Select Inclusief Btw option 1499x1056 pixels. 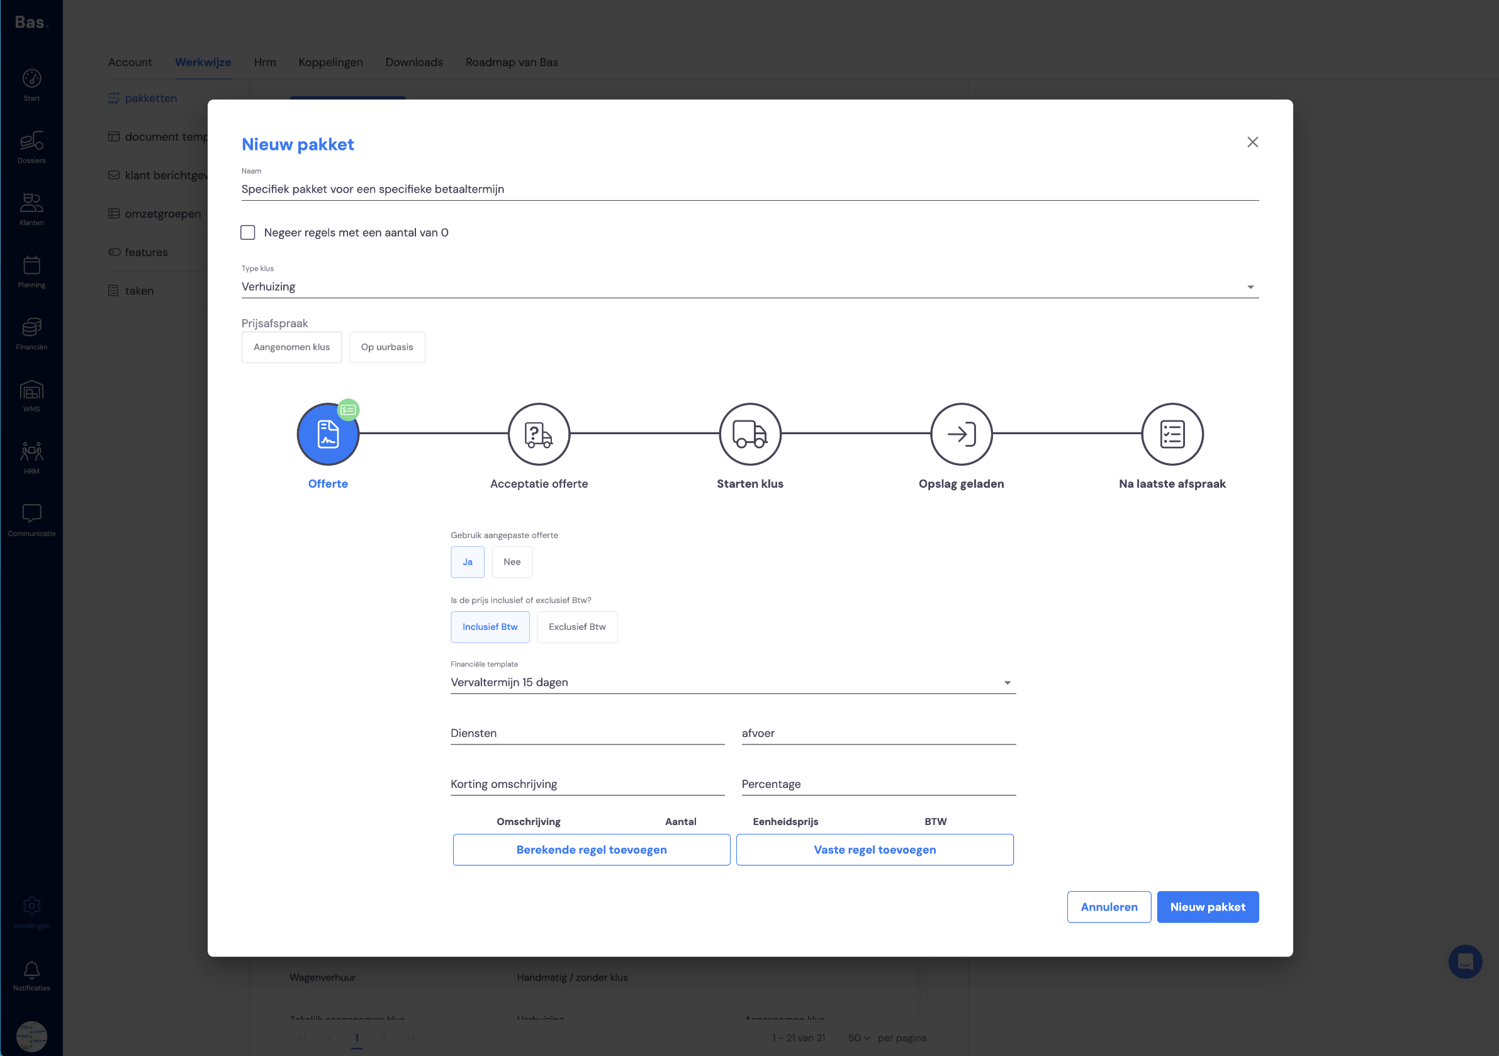490,627
